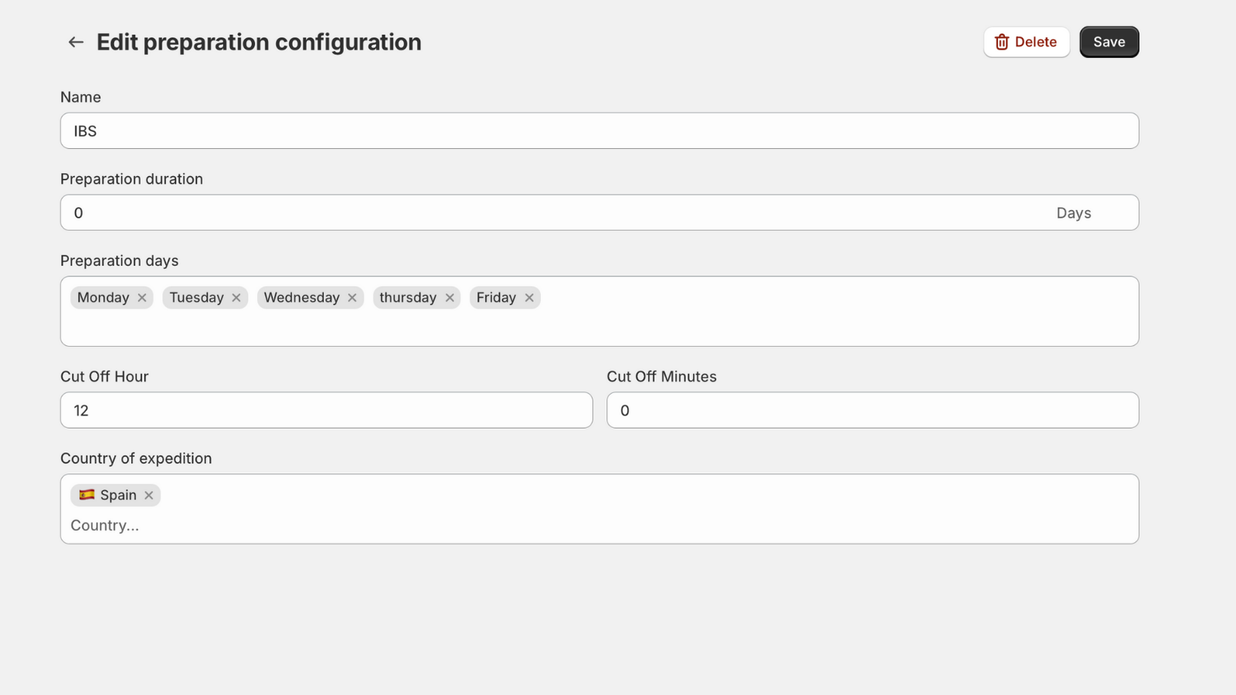Click the Cut Off Hour field
1236x695 pixels.
(326, 411)
